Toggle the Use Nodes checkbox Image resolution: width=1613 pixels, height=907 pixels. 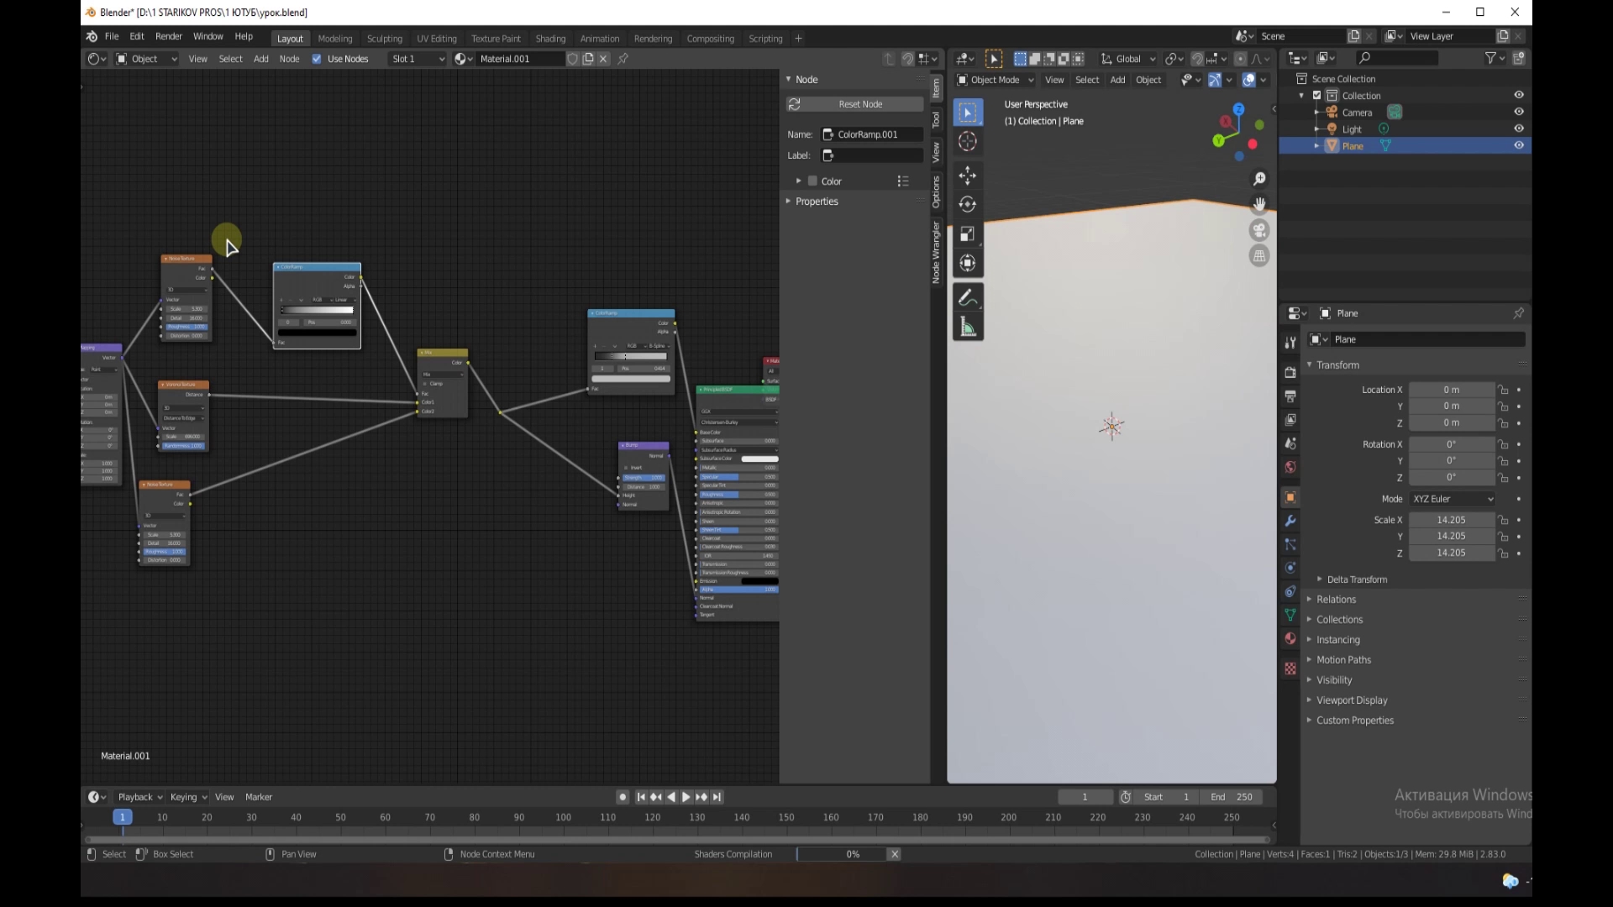[317, 59]
